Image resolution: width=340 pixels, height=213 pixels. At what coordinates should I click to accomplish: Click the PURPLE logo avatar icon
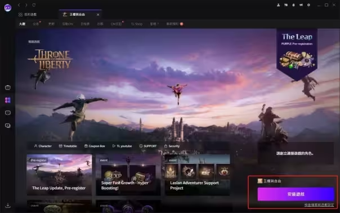click(x=8, y=7)
